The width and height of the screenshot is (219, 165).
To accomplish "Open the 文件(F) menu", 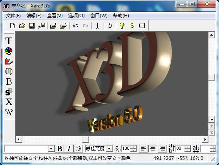I will (x=13, y=15).
